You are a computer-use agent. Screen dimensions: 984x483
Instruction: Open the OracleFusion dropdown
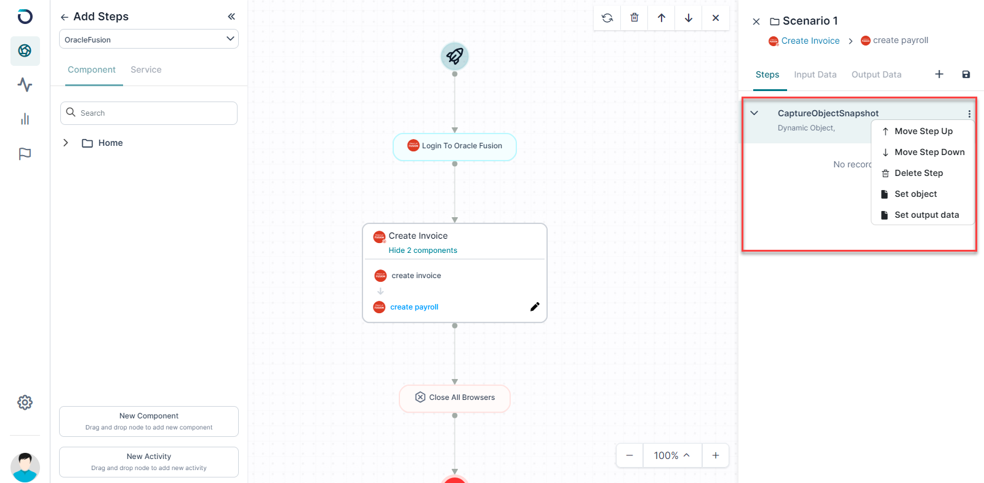(149, 39)
